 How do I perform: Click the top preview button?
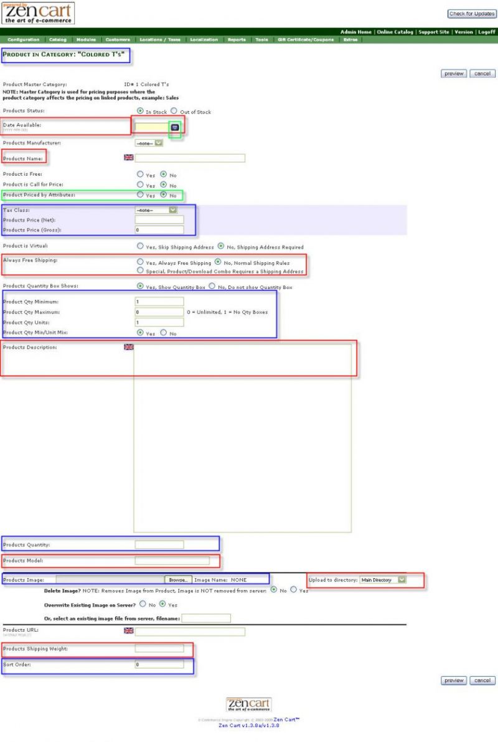pos(454,74)
